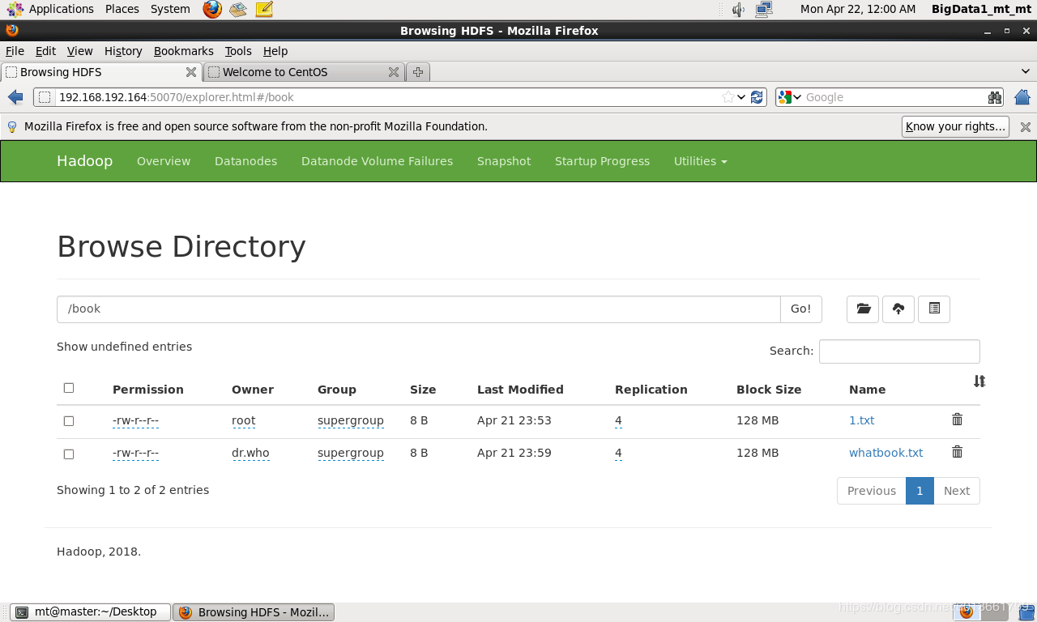1037x622 pixels.
Task: Click the search magnifier icon in Google box
Action: pyautogui.click(x=995, y=97)
